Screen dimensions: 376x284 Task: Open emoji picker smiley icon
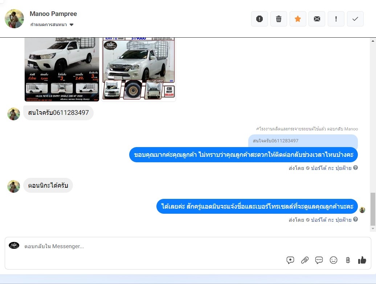[333, 260]
